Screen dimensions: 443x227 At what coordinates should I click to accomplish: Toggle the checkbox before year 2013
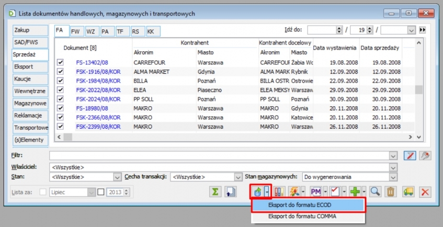tap(101, 192)
